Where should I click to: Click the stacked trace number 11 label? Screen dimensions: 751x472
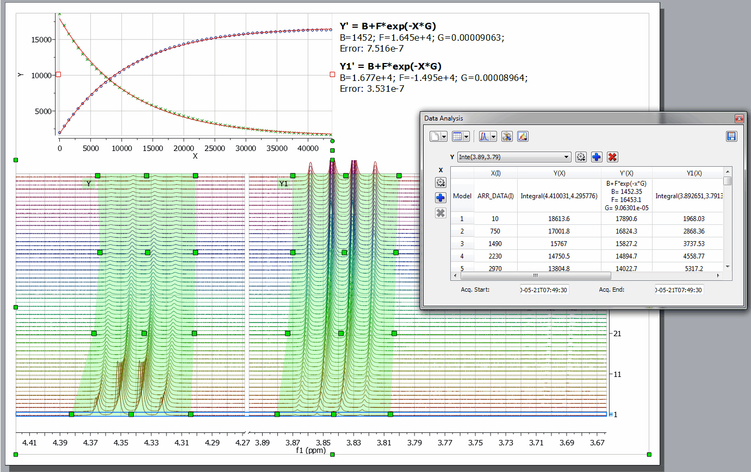(617, 374)
